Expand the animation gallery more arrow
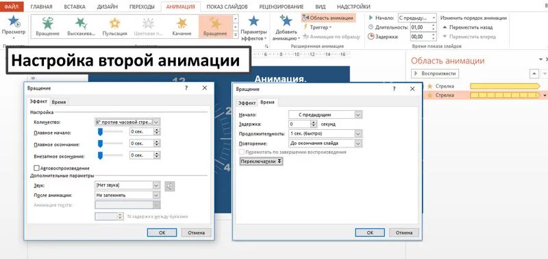Screen dimensions: 548x259 pyautogui.click(x=236, y=34)
